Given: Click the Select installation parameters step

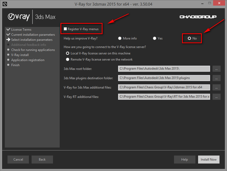Looking at the screenshot, I should [32, 40].
